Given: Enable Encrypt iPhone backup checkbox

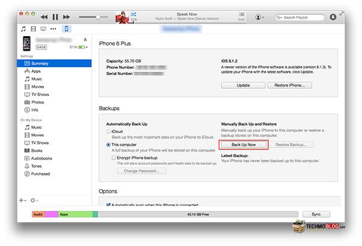Looking at the screenshot, I should click(113, 158).
